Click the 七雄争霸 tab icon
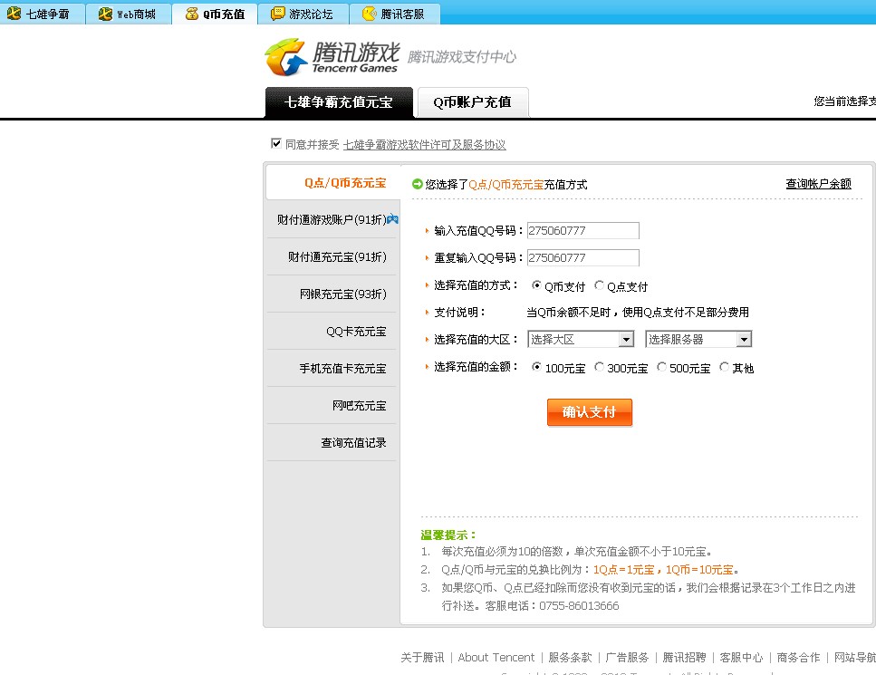 click(x=14, y=14)
